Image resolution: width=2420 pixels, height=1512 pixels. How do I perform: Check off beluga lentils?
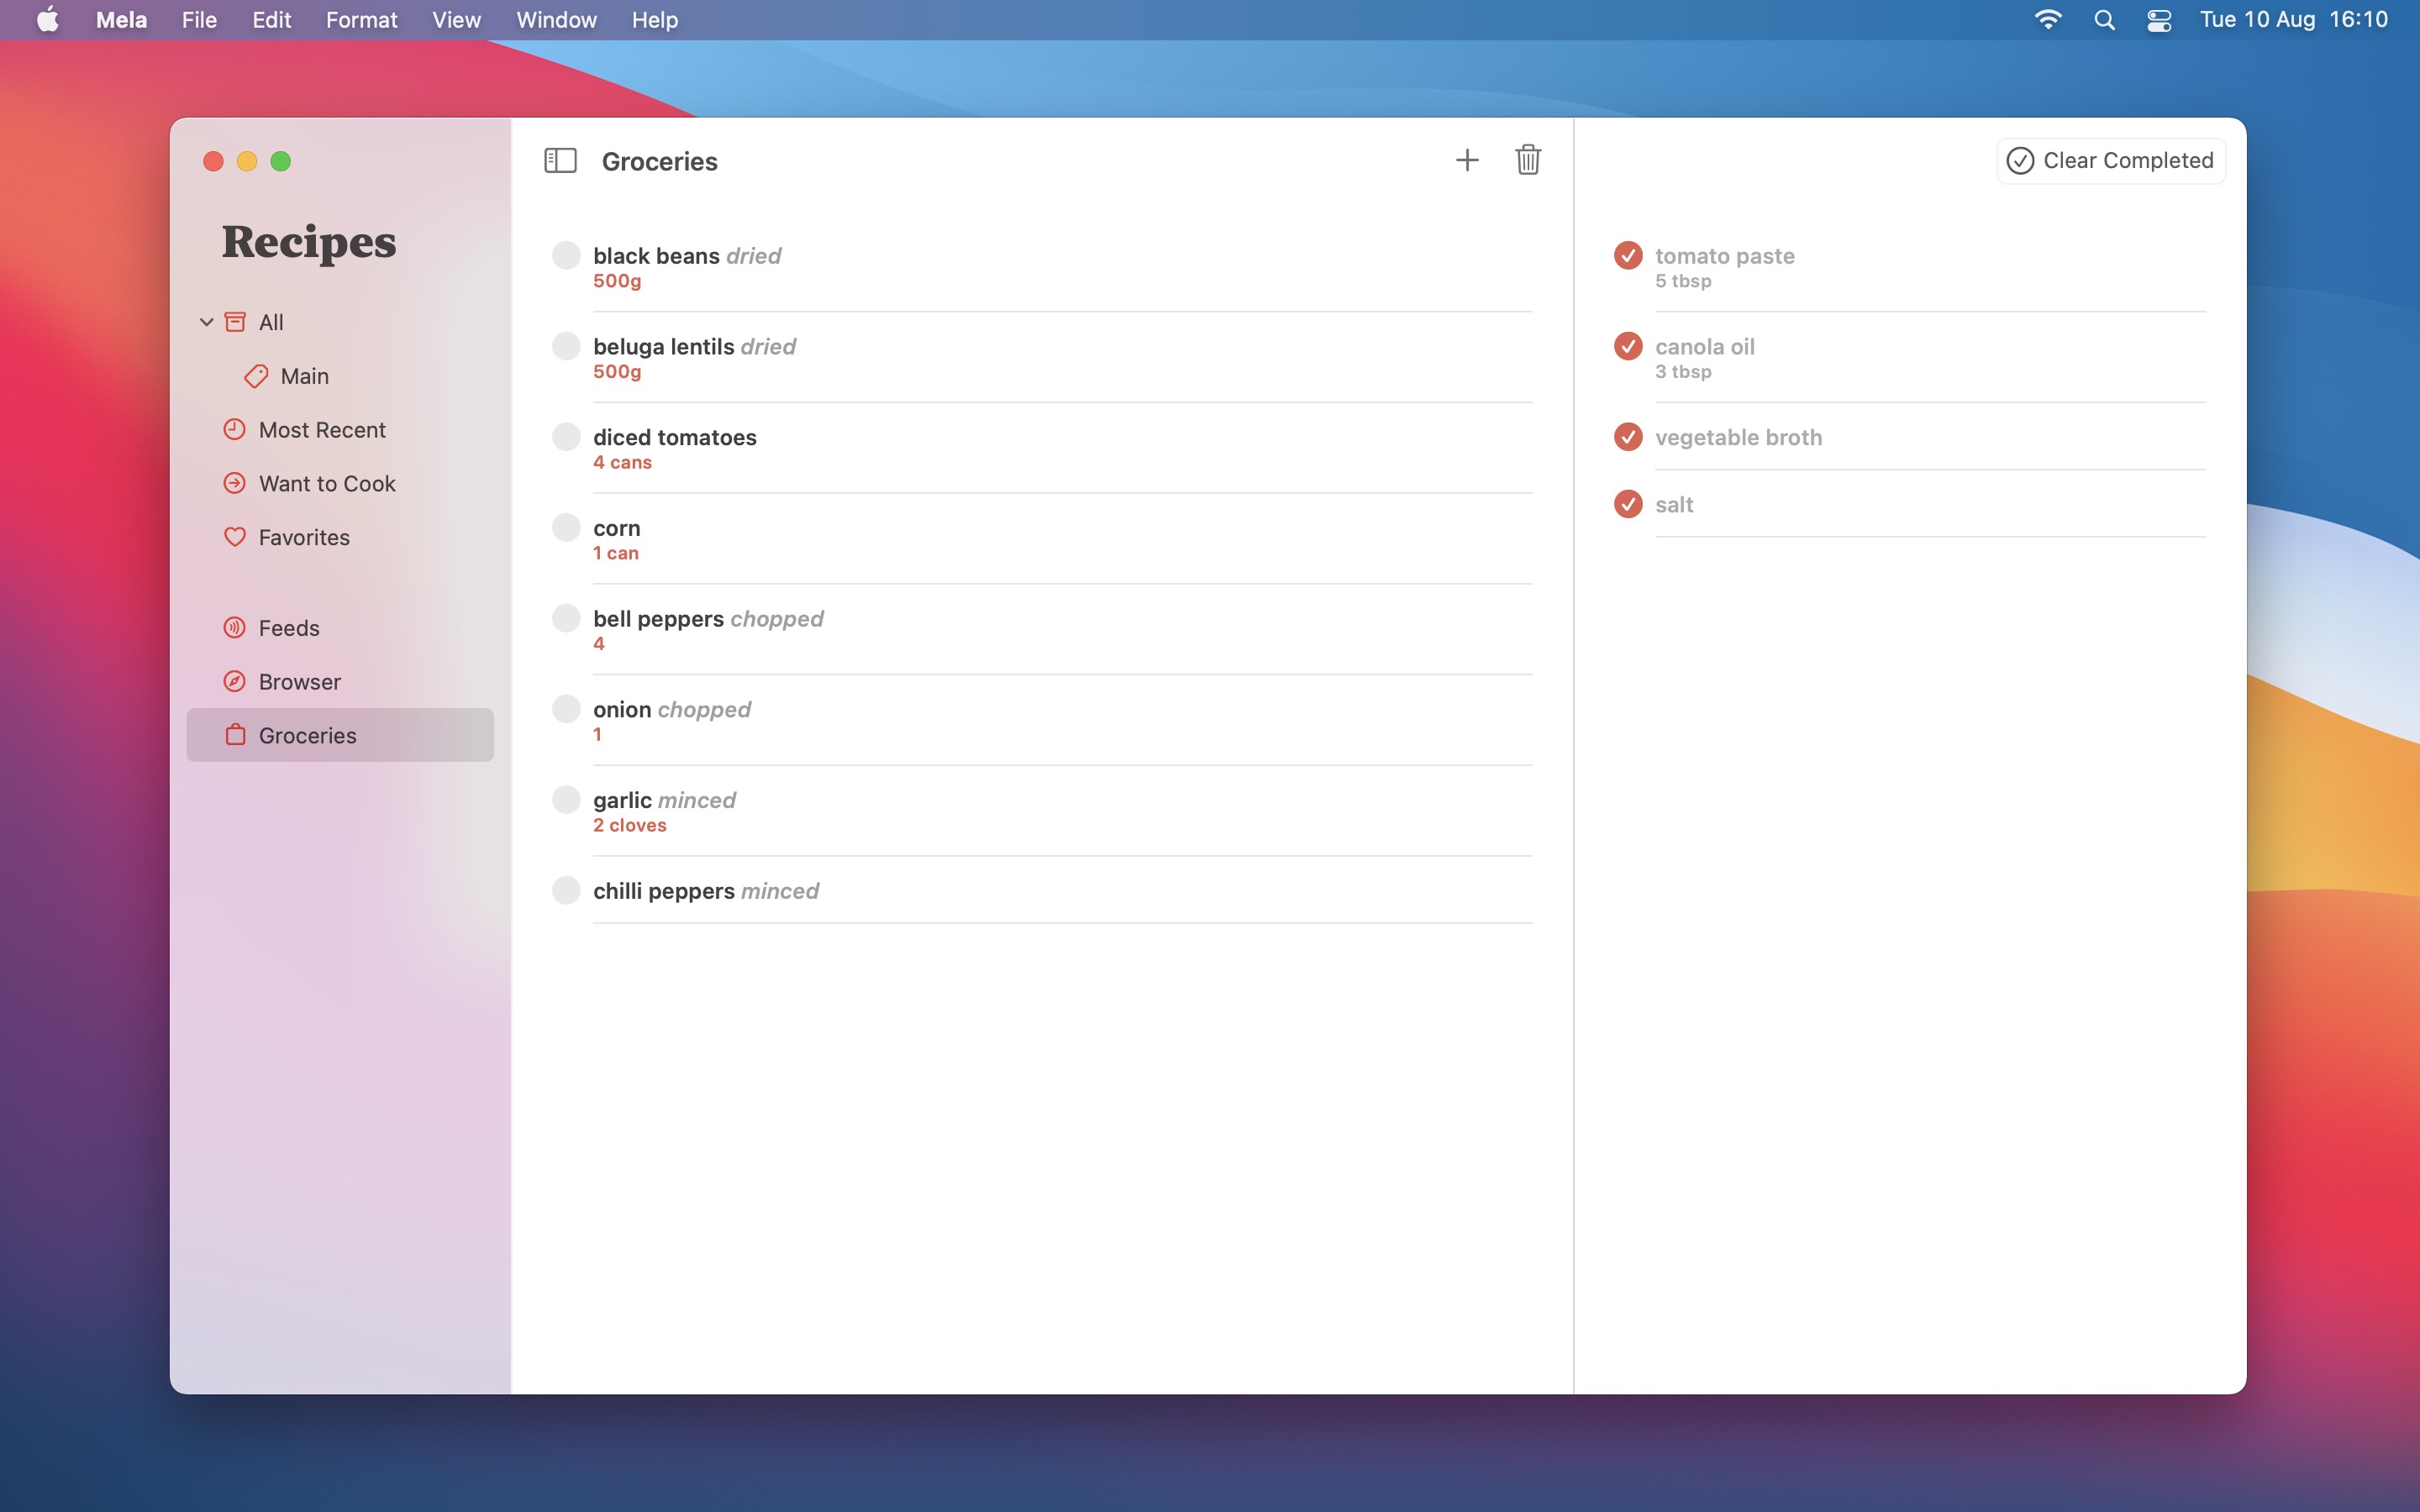point(566,346)
